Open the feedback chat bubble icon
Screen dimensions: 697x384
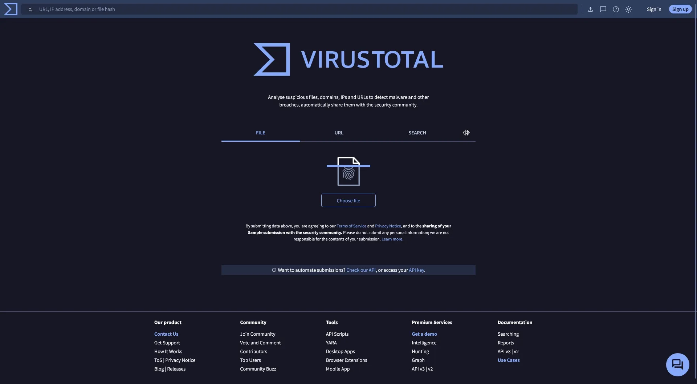pyautogui.click(x=603, y=9)
